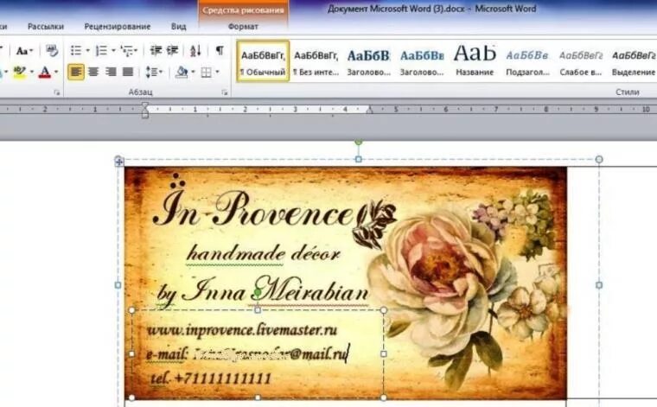
Task: Increase the paragraph indent
Action: pos(173,51)
